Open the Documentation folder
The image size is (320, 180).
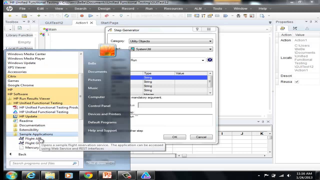click(32, 125)
